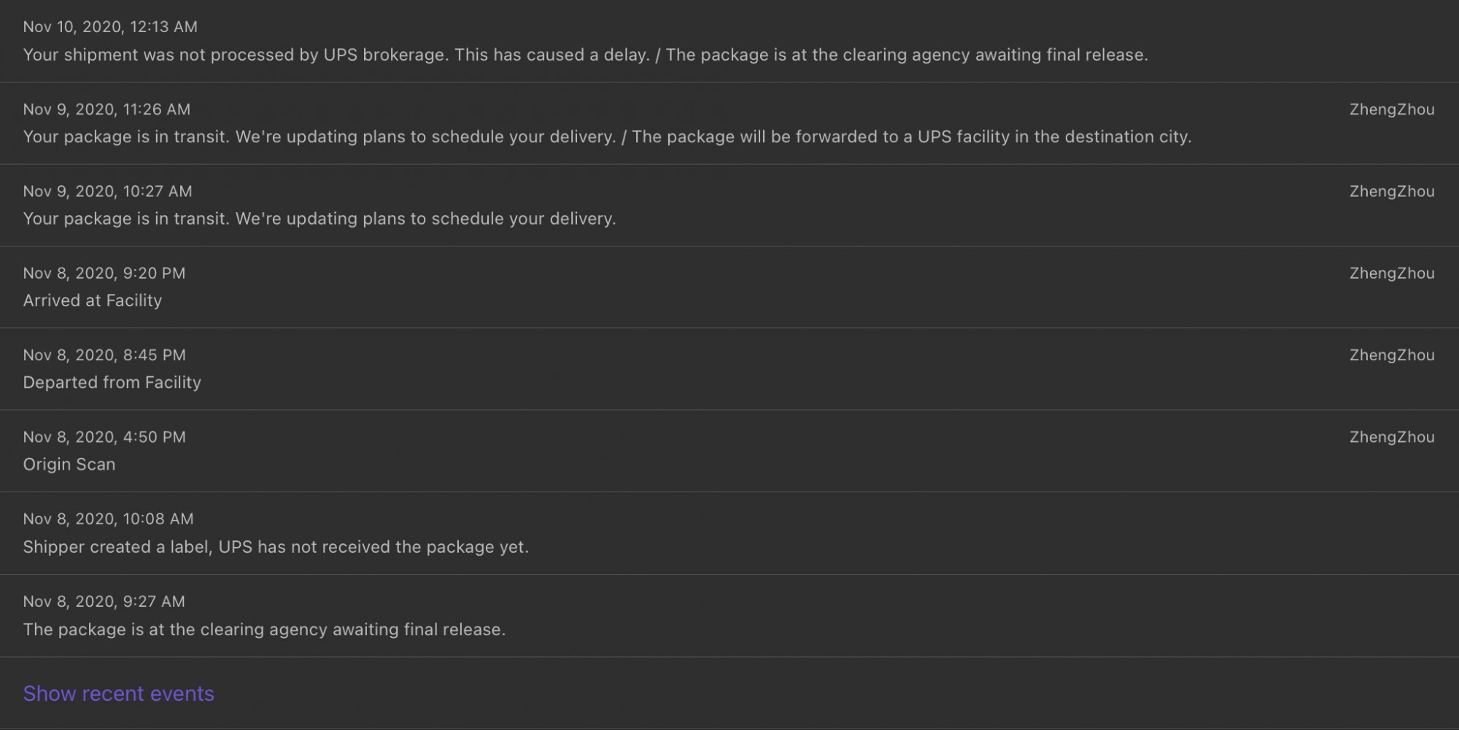The image size is (1459, 730).
Task: Click the Departed from Facility status
Action: tap(112, 383)
